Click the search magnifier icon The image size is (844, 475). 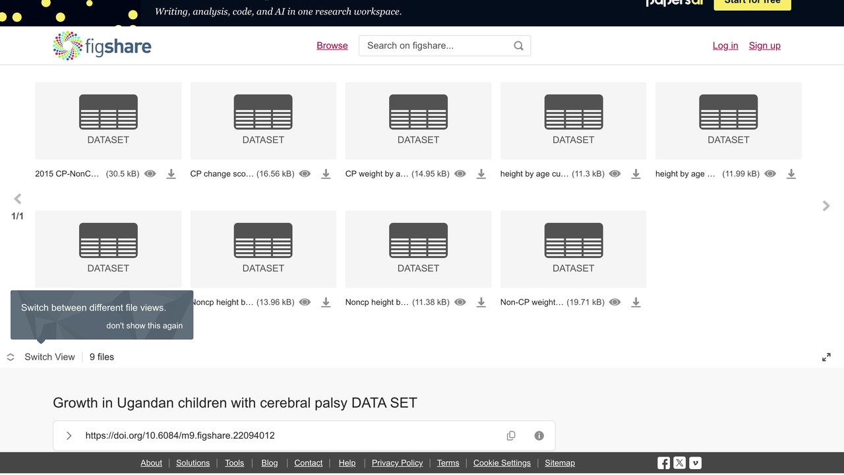(x=518, y=46)
